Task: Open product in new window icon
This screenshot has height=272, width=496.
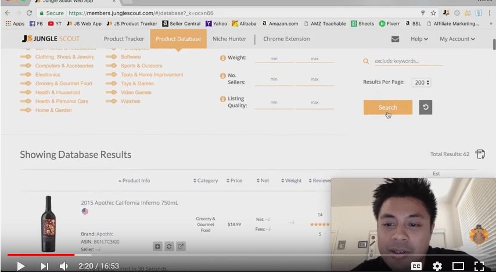Action: point(181,246)
